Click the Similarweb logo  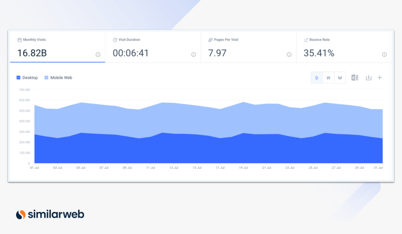(50, 214)
